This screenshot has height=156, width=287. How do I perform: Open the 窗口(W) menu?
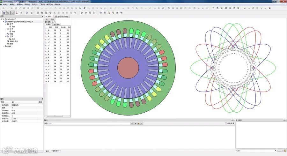[x=49, y=4]
